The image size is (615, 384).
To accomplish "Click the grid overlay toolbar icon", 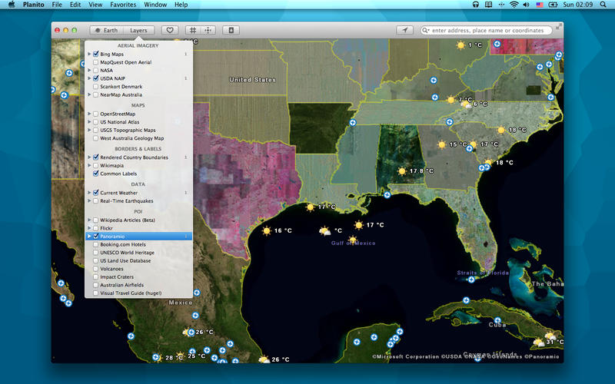I will click(193, 30).
